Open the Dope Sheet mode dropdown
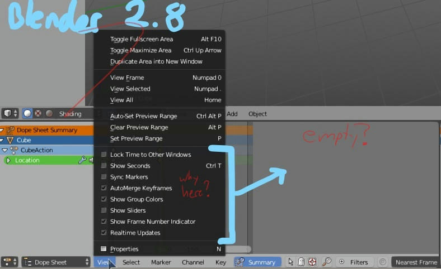The width and height of the screenshot is (441, 269). pyautogui.click(x=57, y=262)
